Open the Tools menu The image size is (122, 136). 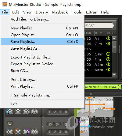77,12
